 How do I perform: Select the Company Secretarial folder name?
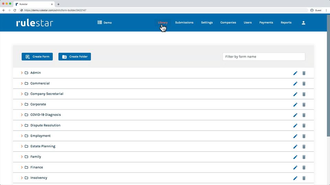click(x=47, y=94)
